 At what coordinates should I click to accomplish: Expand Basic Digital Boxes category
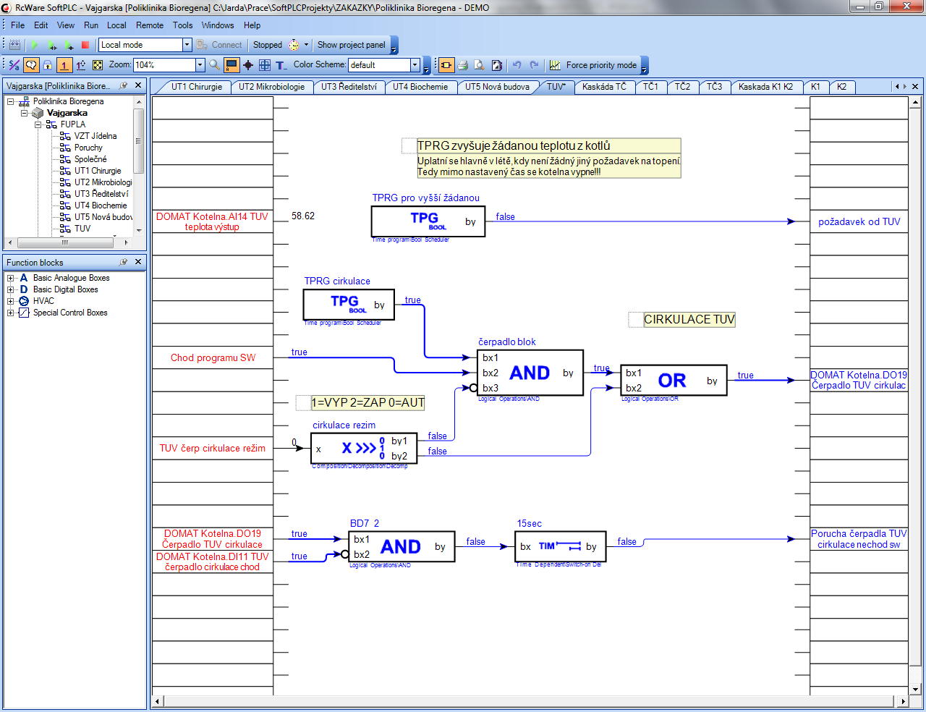tap(11, 289)
